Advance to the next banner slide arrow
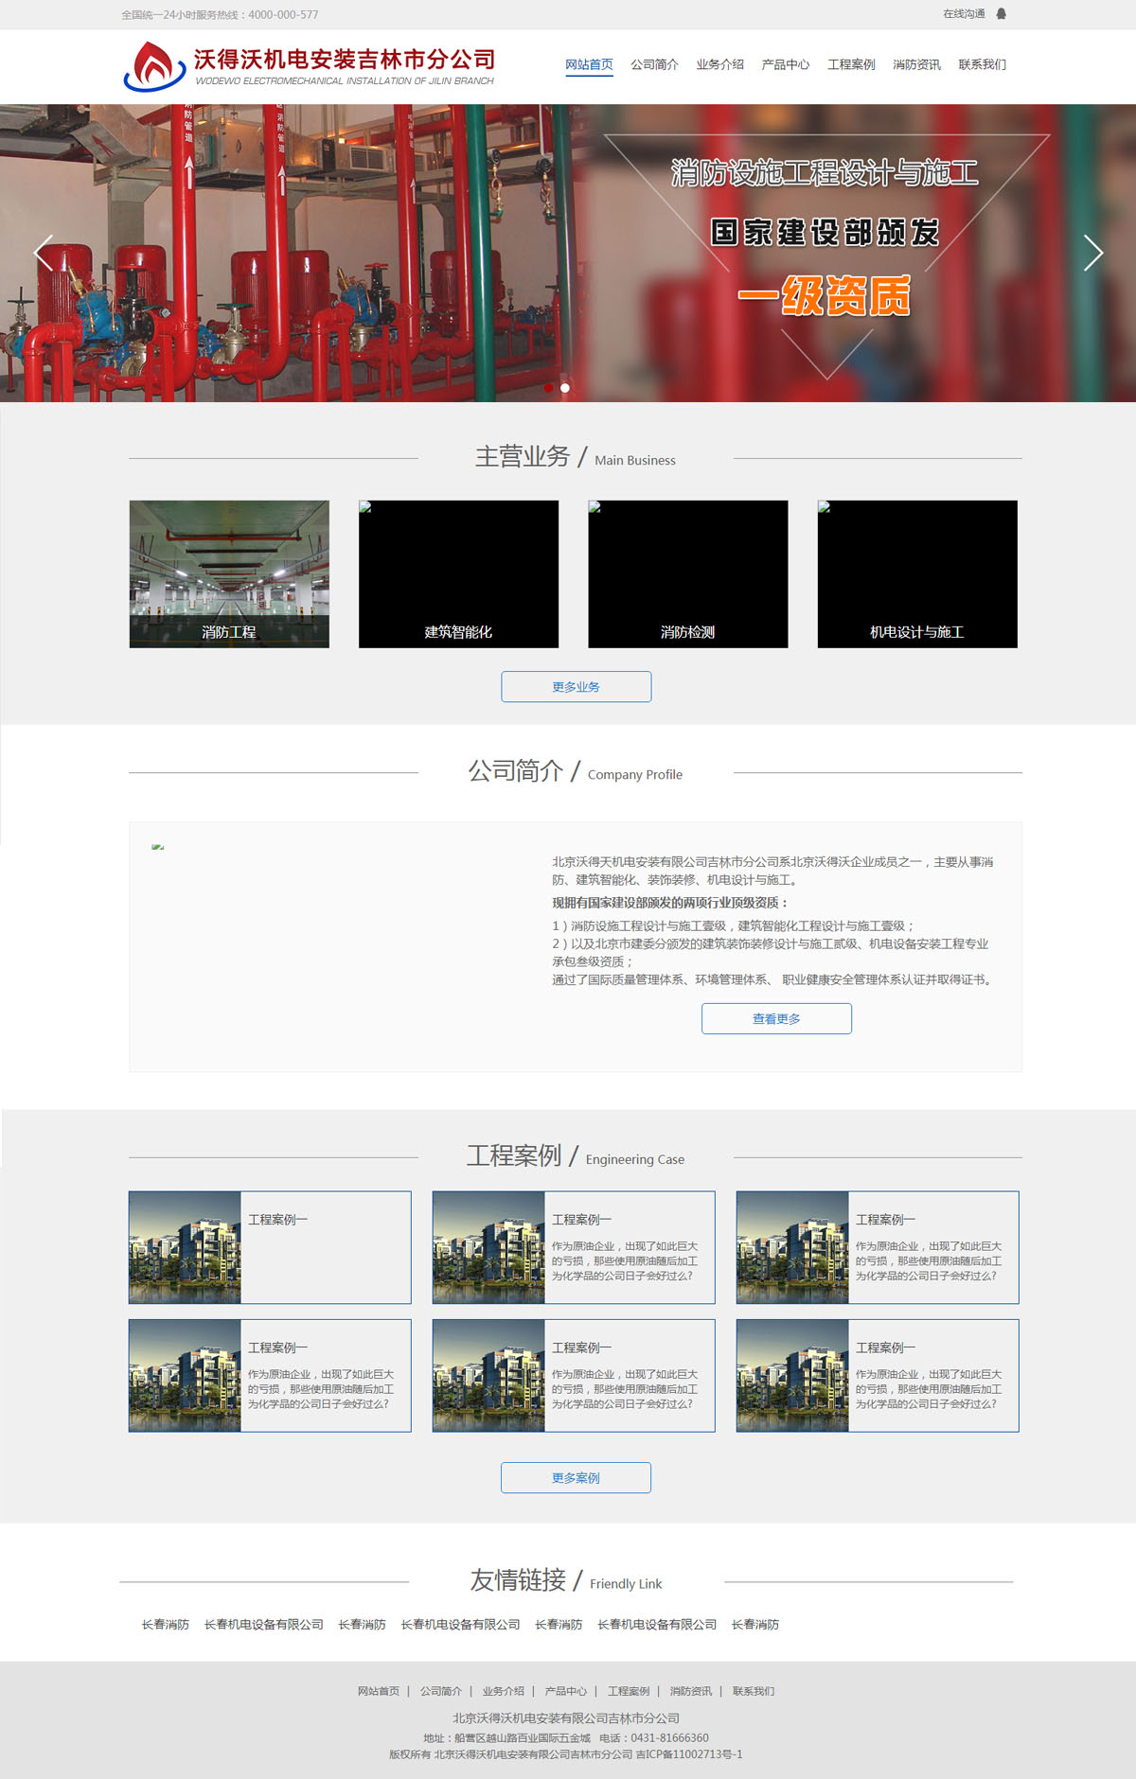This screenshot has width=1136, height=1779. (x=1092, y=253)
